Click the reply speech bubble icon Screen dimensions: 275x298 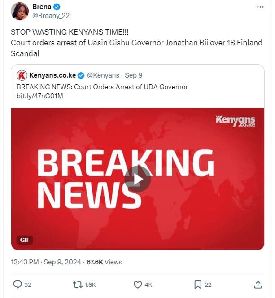[x=18, y=285]
